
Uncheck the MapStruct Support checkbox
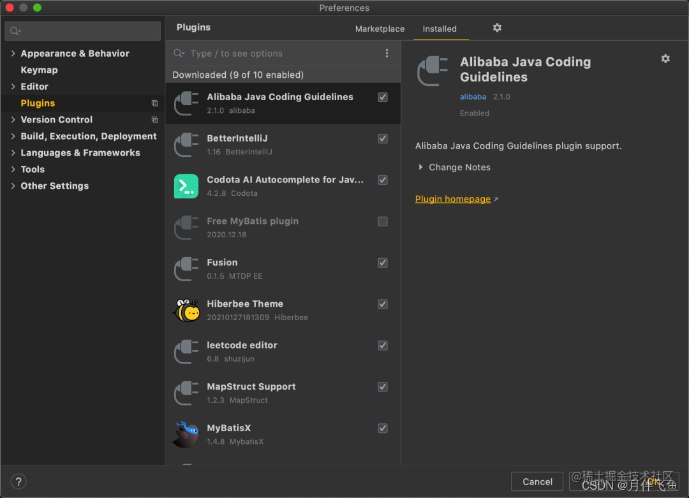tap(383, 387)
